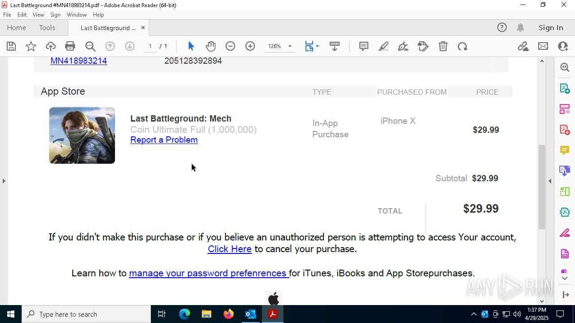Click the taskbar search box

tap(86, 314)
